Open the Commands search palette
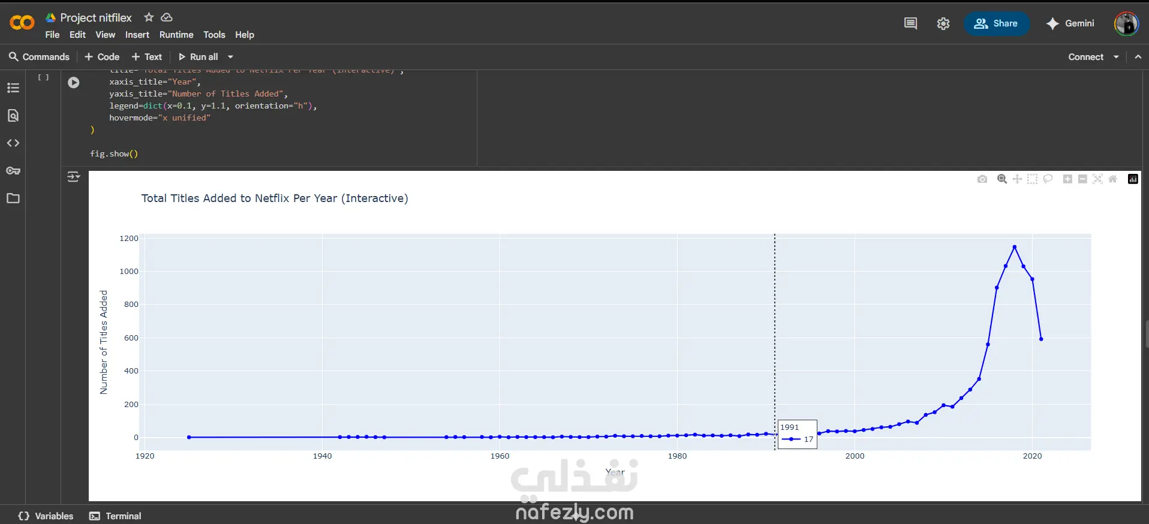This screenshot has width=1149, height=524. 39,57
